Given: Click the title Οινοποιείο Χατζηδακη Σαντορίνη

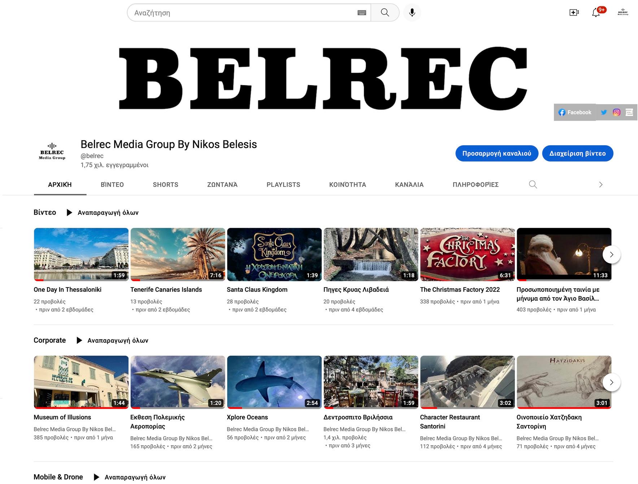Looking at the screenshot, I should (549, 422).
